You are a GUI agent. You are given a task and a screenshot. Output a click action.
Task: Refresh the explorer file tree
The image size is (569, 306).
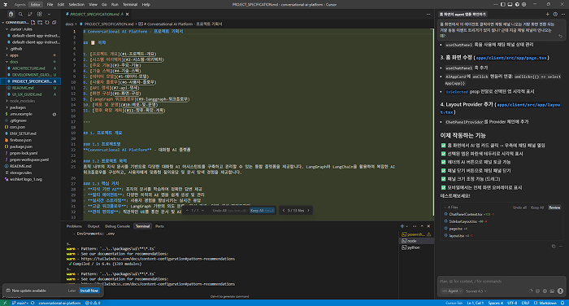[x=47, y=23]
